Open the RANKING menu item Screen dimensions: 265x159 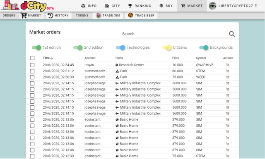(140, 6)
